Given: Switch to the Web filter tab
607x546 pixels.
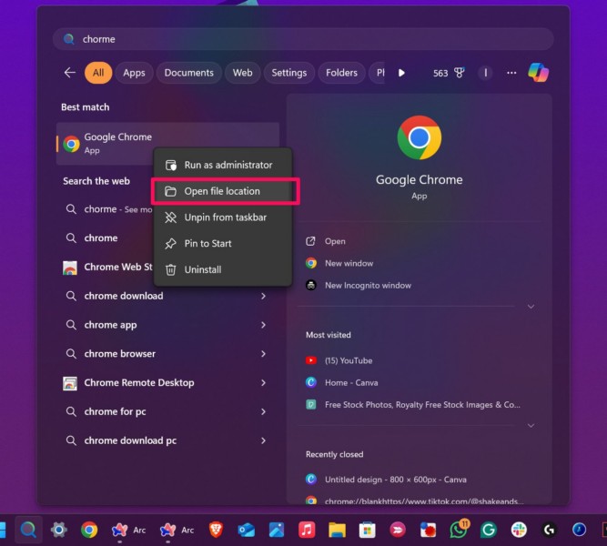Looking at the screenshot, I should pos(243,73).
